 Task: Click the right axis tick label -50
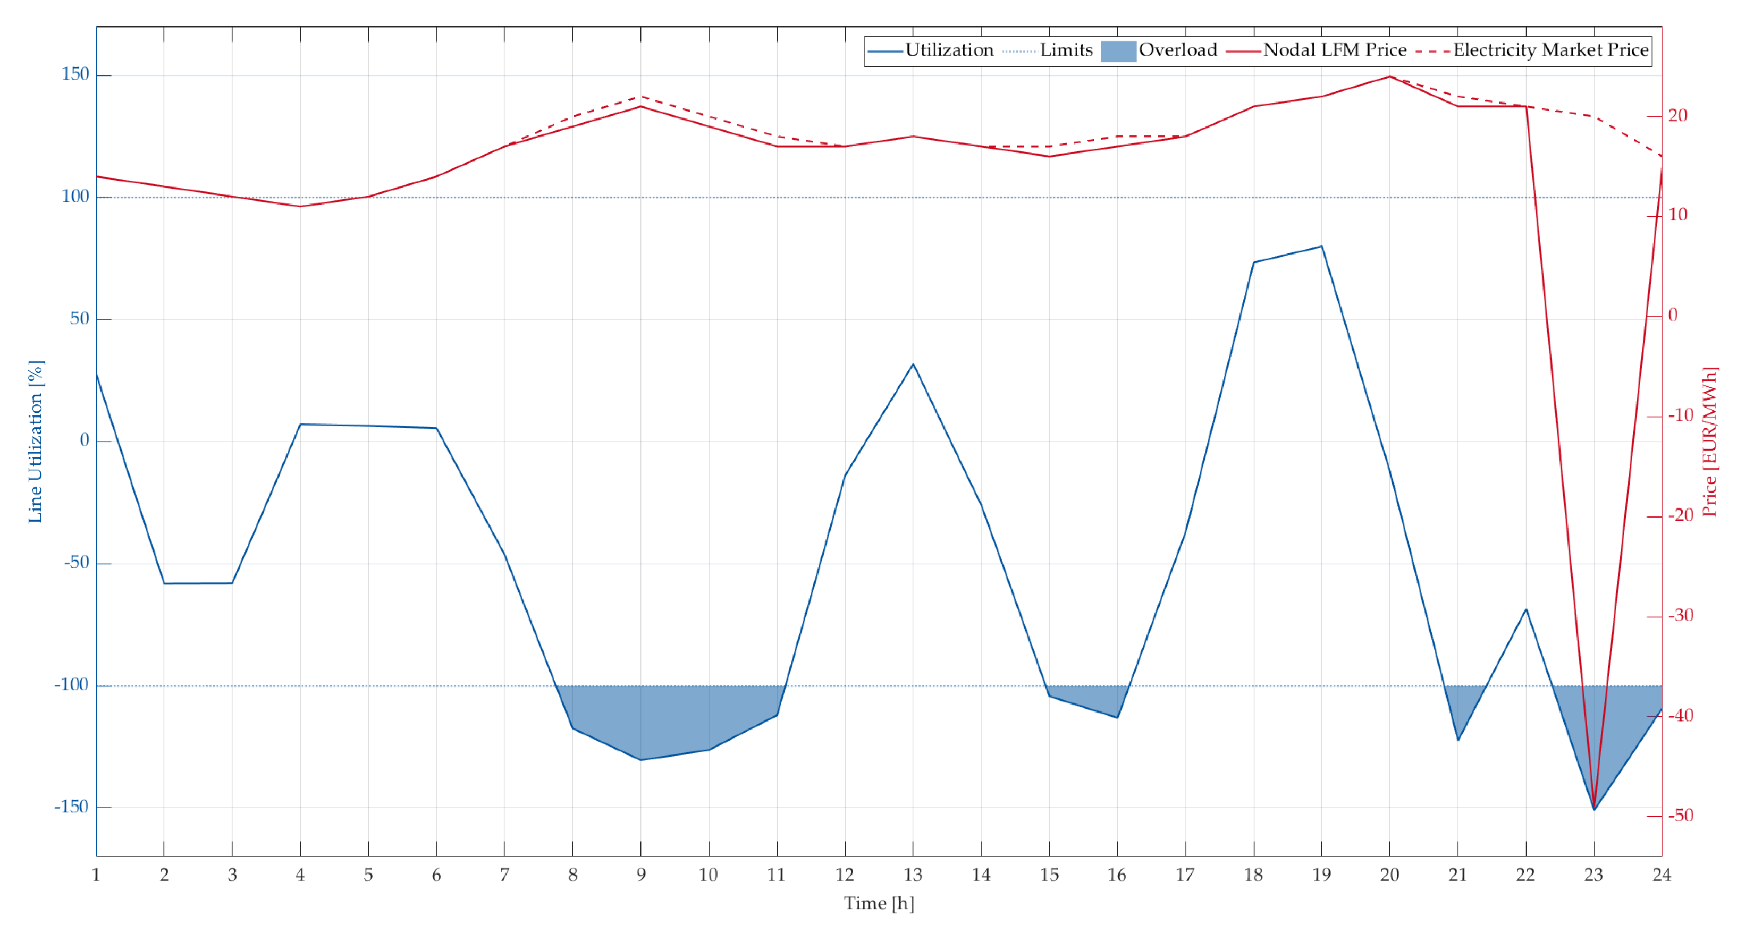[1680, 816]
